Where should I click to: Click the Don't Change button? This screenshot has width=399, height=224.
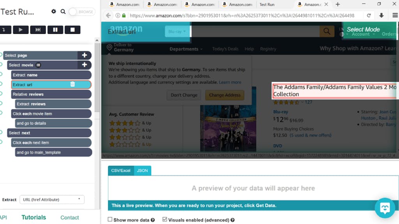click(x=184, y=95)
